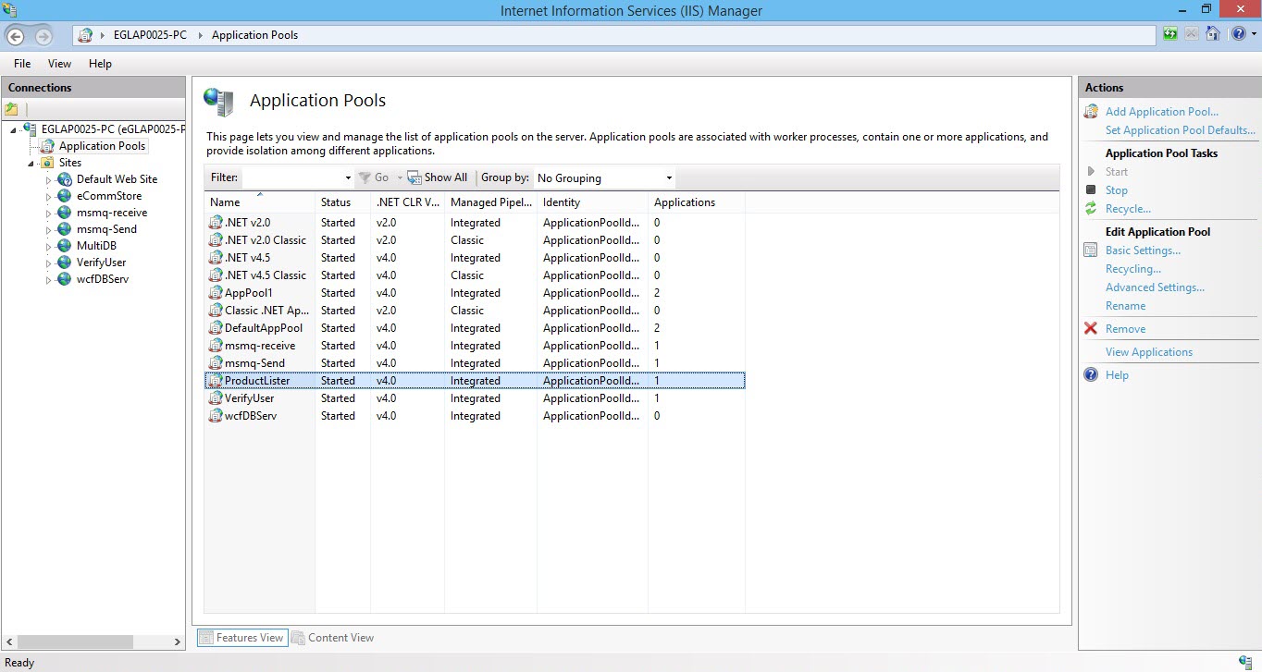Click the wcfDBServ site globe icon in tree
Image resolution: width=1262 pixels, height=672 pixels.
tap(64, 279)
